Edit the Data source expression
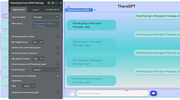Image resolution: width=180 pixels, height=100 pixels. pos(46,24)
